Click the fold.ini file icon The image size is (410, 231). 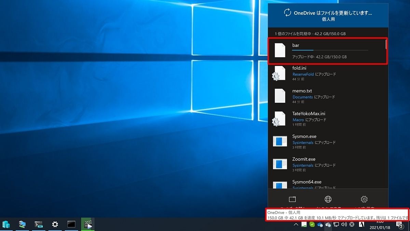279,73
